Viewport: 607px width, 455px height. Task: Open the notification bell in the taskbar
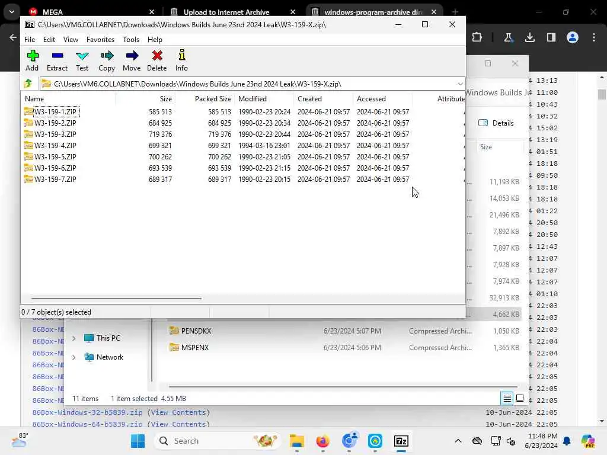click(567, 441)
